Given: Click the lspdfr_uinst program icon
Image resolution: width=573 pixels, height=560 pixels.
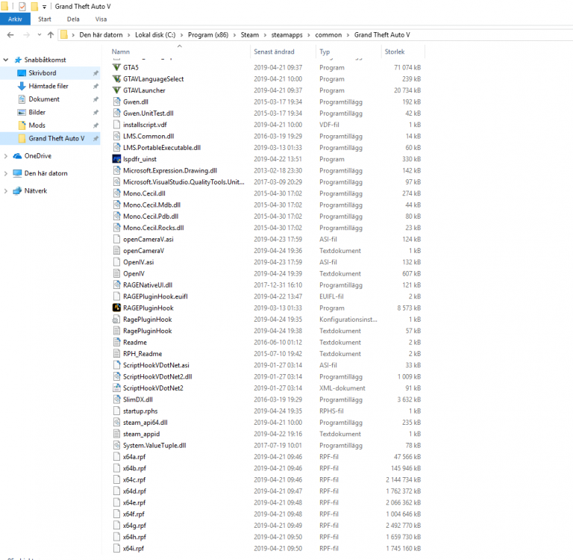Looking at the screenshot, I should click(x=116, y=159).
